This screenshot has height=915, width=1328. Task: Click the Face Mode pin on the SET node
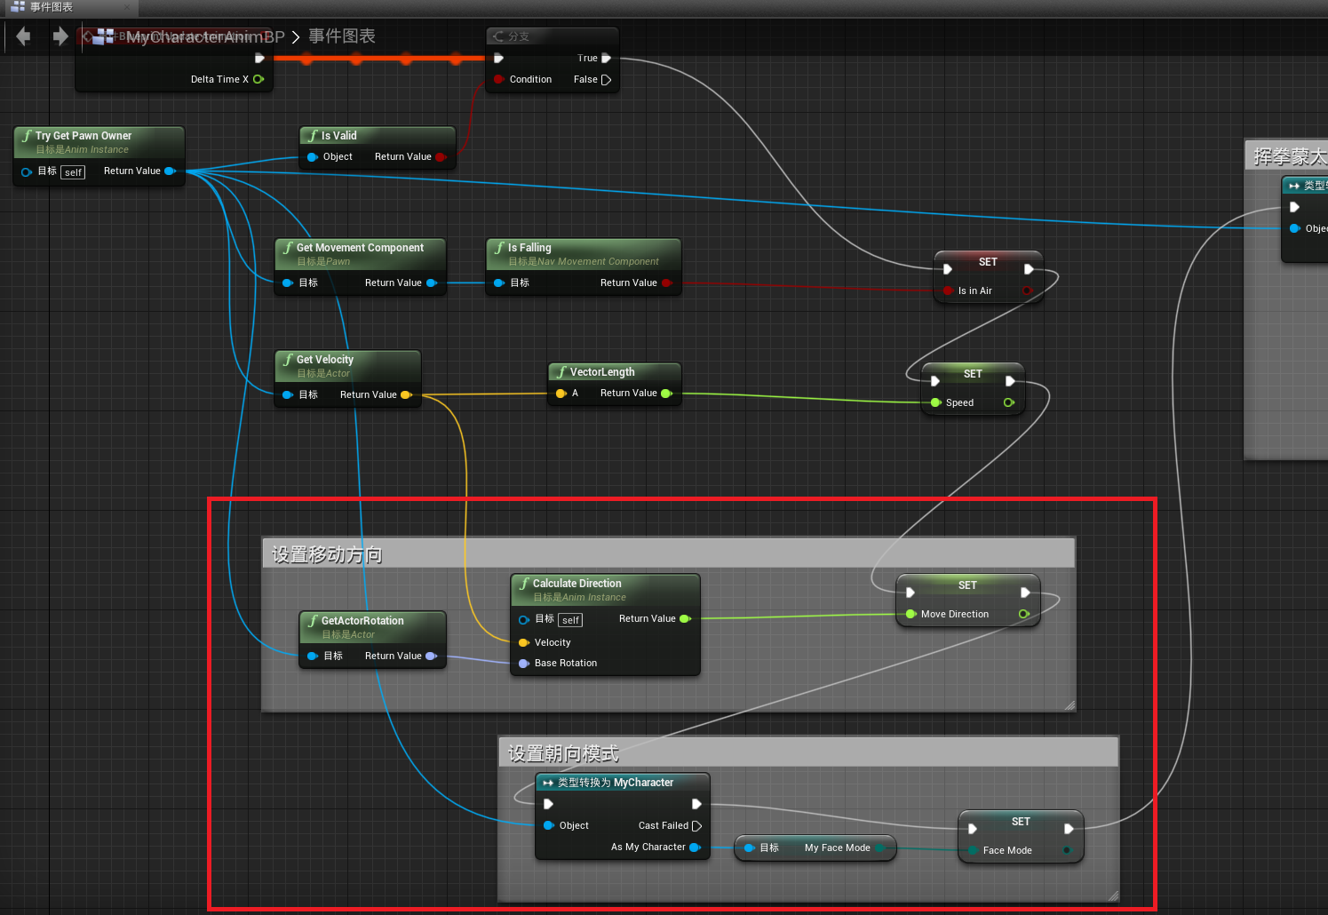(x=973, y=850)
